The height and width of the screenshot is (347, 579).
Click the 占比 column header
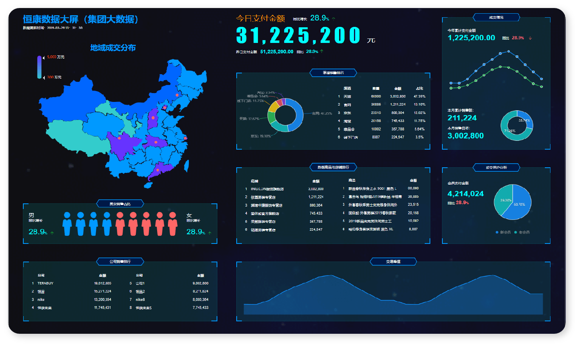[419, 88]
